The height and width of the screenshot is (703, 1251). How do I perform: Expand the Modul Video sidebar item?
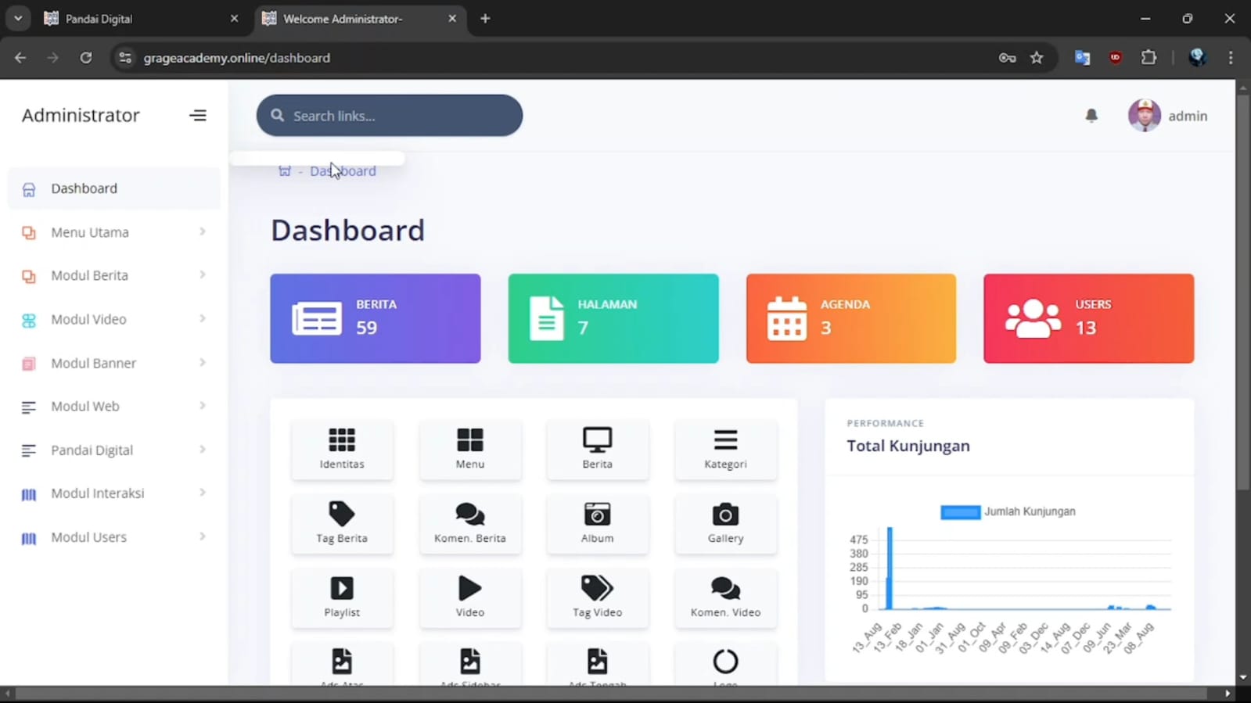(114, 319)
